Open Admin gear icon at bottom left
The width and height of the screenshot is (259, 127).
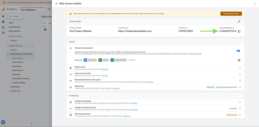(x=3, y=122)
